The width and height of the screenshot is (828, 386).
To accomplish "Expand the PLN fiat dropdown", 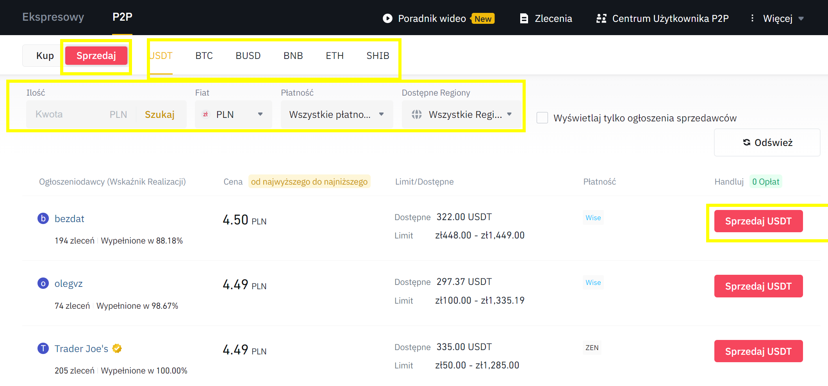I will (233, 114).
